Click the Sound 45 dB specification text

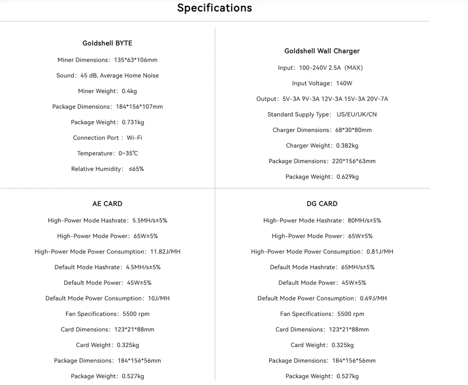pos(107,75)
